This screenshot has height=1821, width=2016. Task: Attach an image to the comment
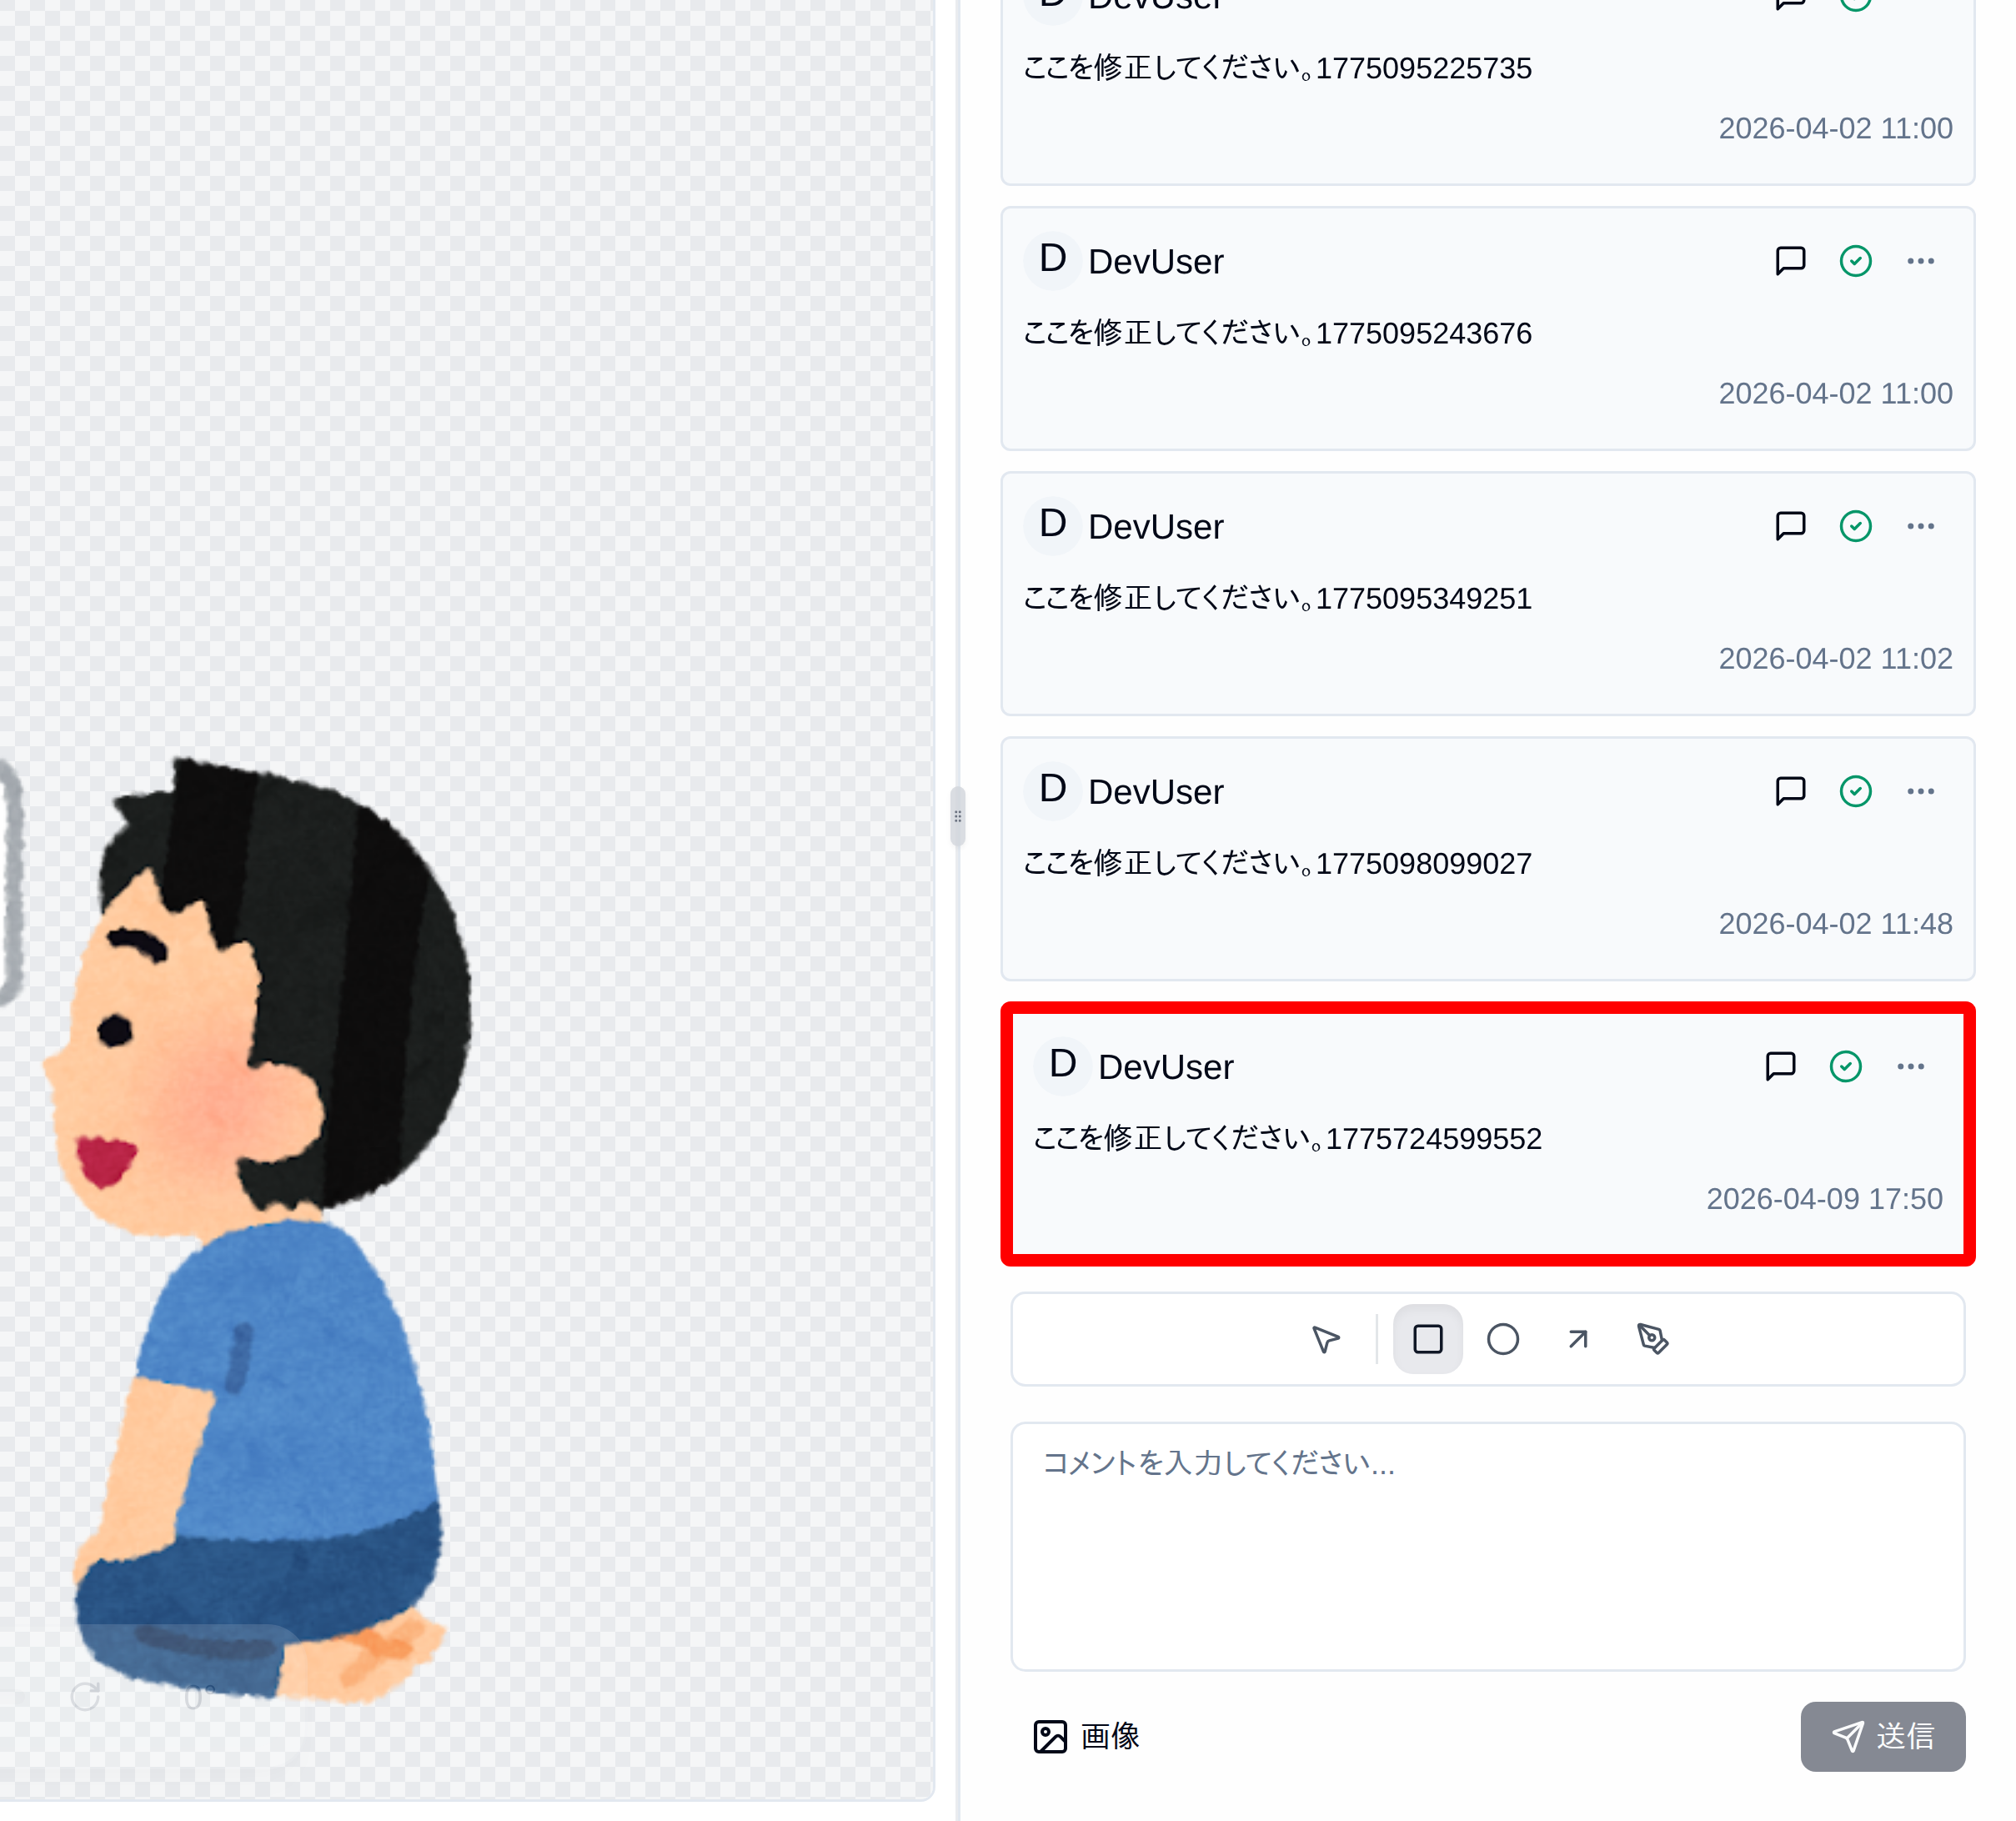click(x=1085, y=1737)
